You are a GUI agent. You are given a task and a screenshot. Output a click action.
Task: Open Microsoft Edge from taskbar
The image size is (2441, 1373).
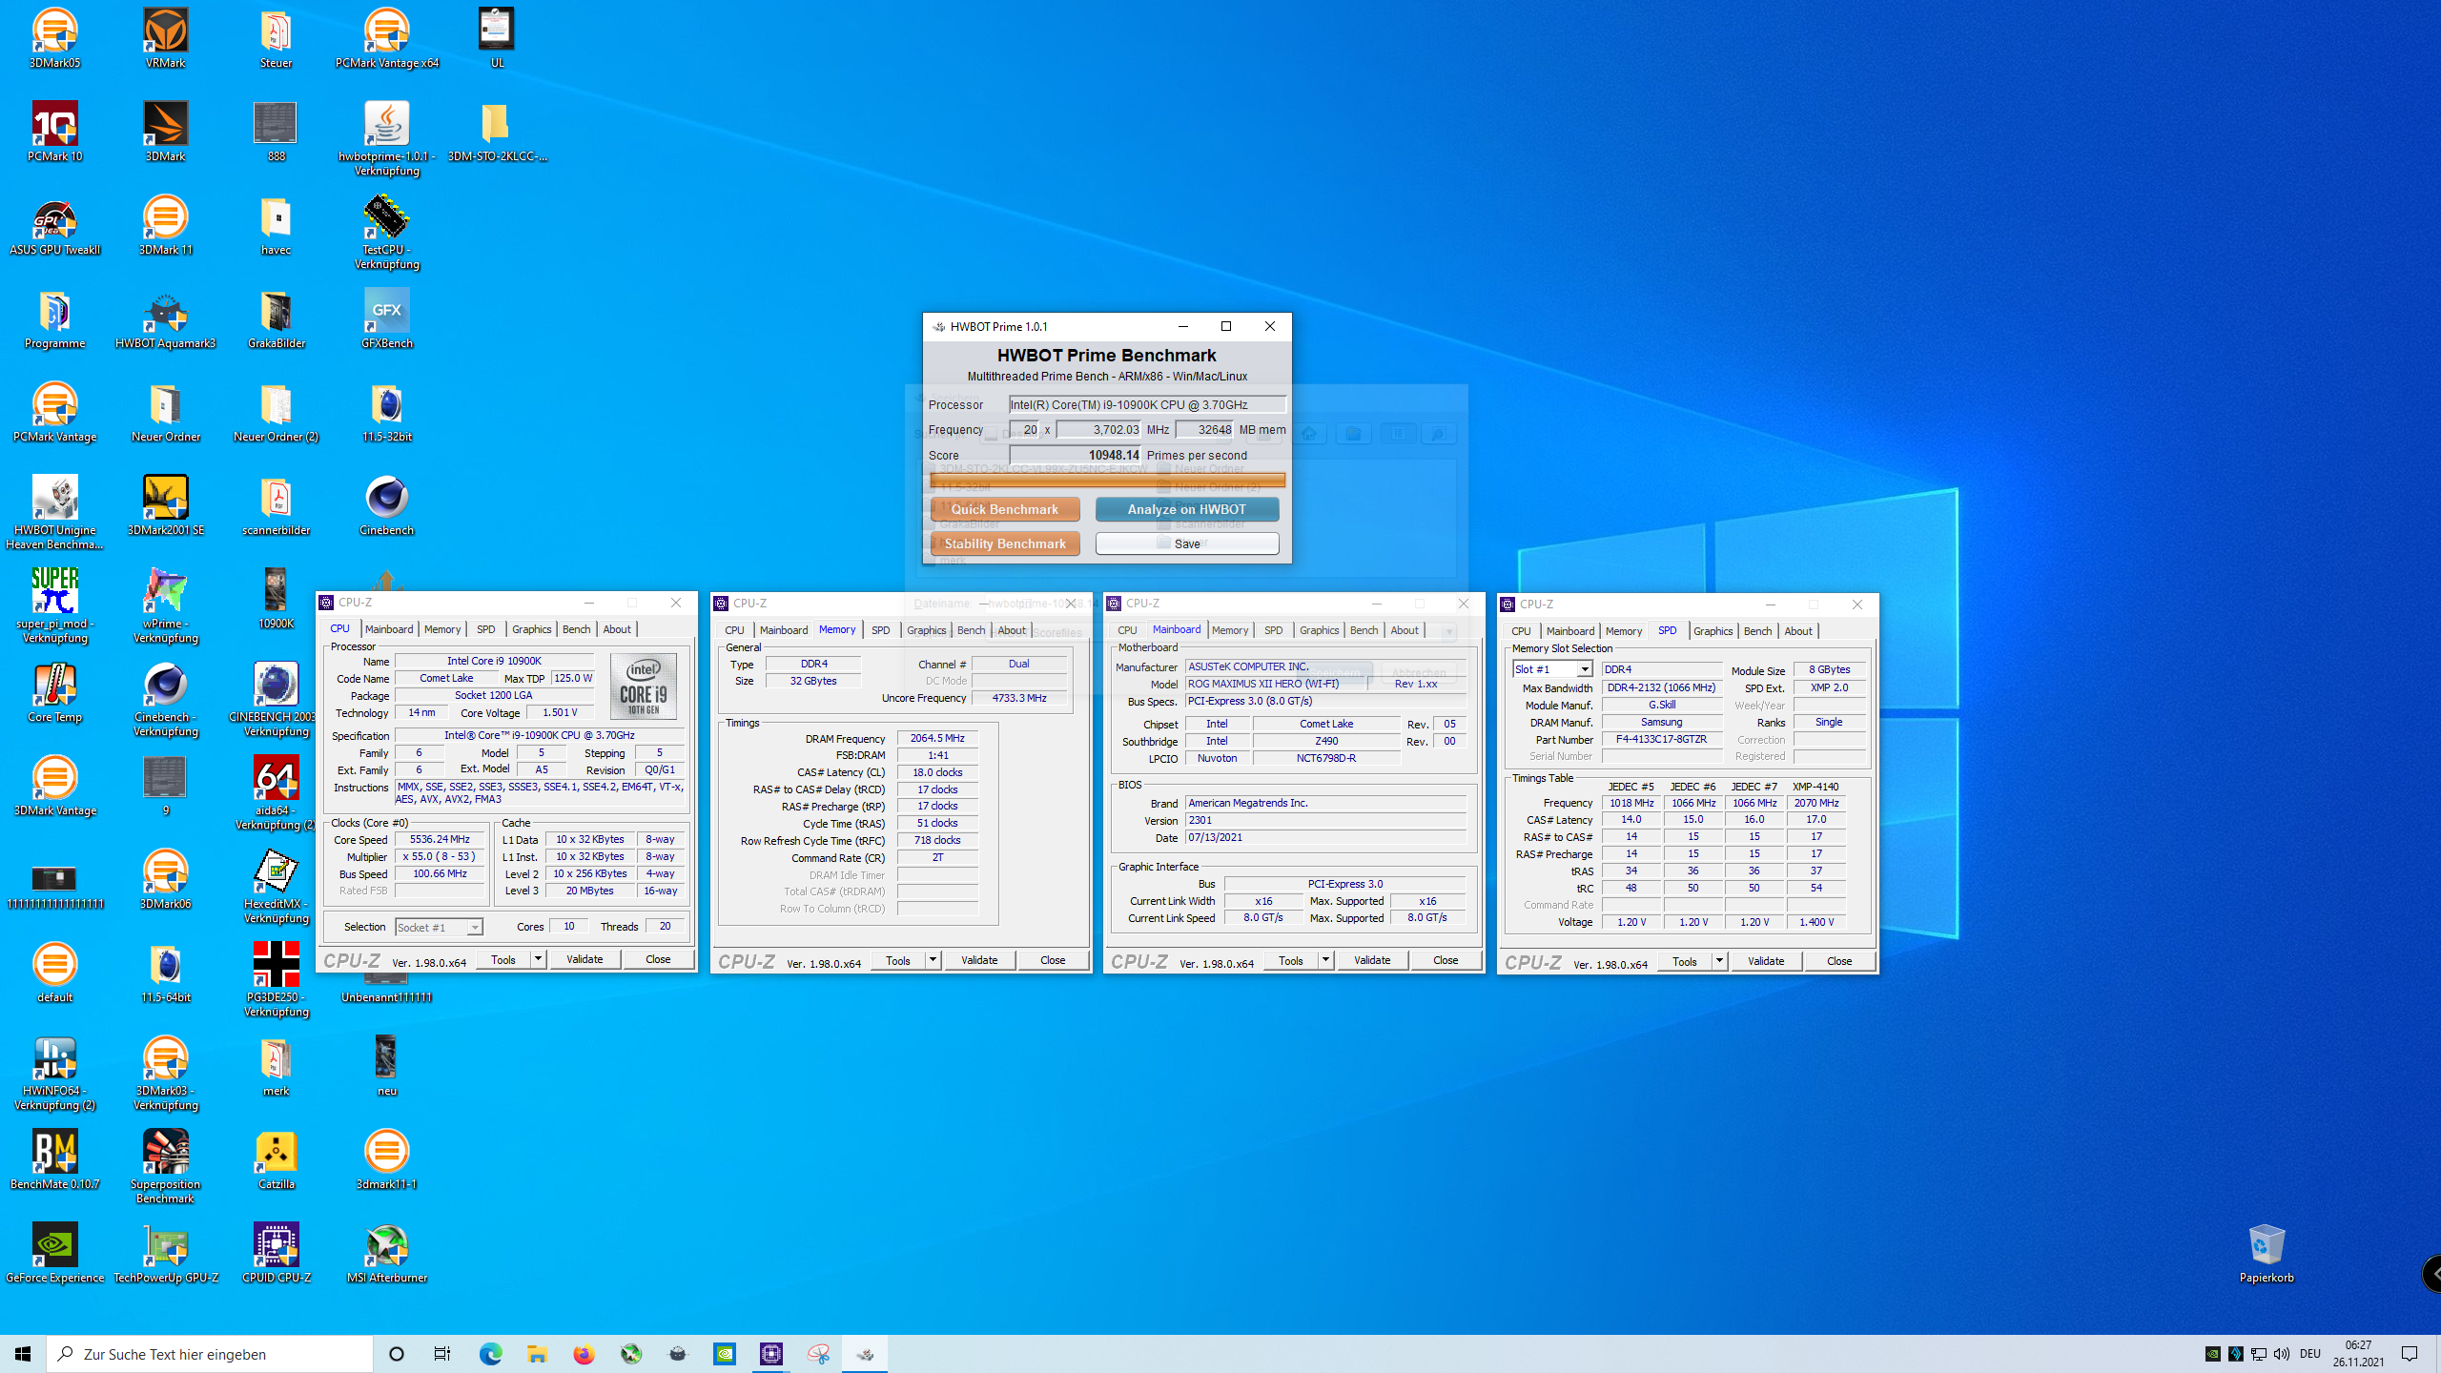[x=490, y=1354]
